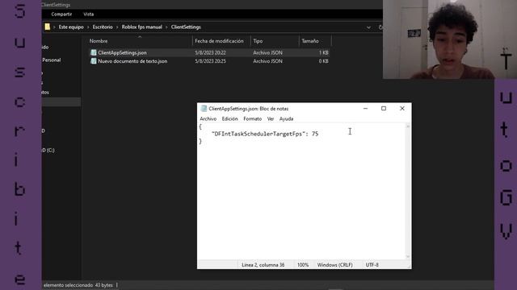Screen dimensions: 517x290
Task: Click the 100% zoom status entry
Action: [303, 265]
